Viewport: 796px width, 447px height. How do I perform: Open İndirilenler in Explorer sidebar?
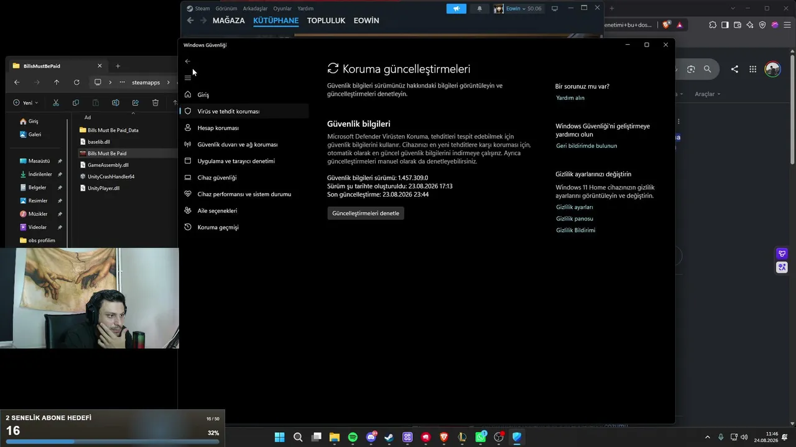40,174
